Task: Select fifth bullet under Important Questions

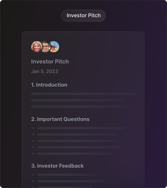Action: pos(74,154)
